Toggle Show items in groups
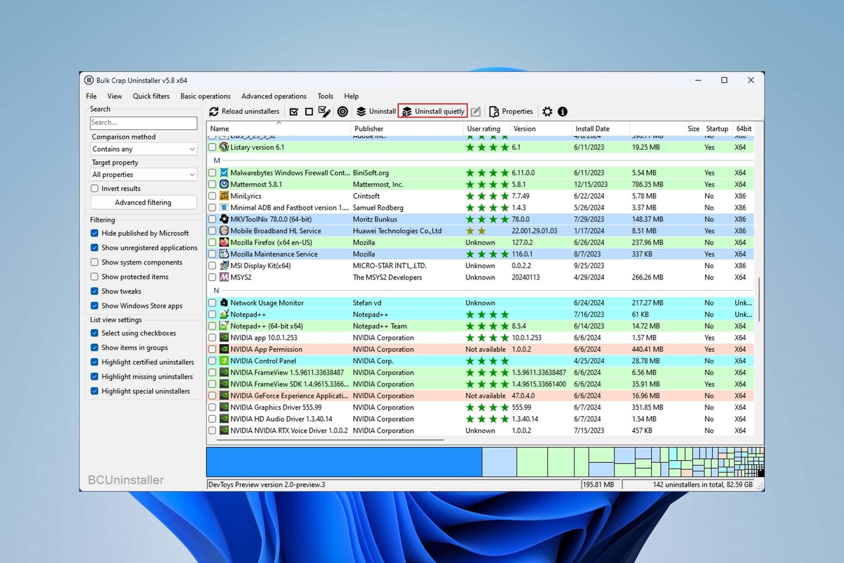Viewport: 844px width, 563px height. tap(95, 347)
